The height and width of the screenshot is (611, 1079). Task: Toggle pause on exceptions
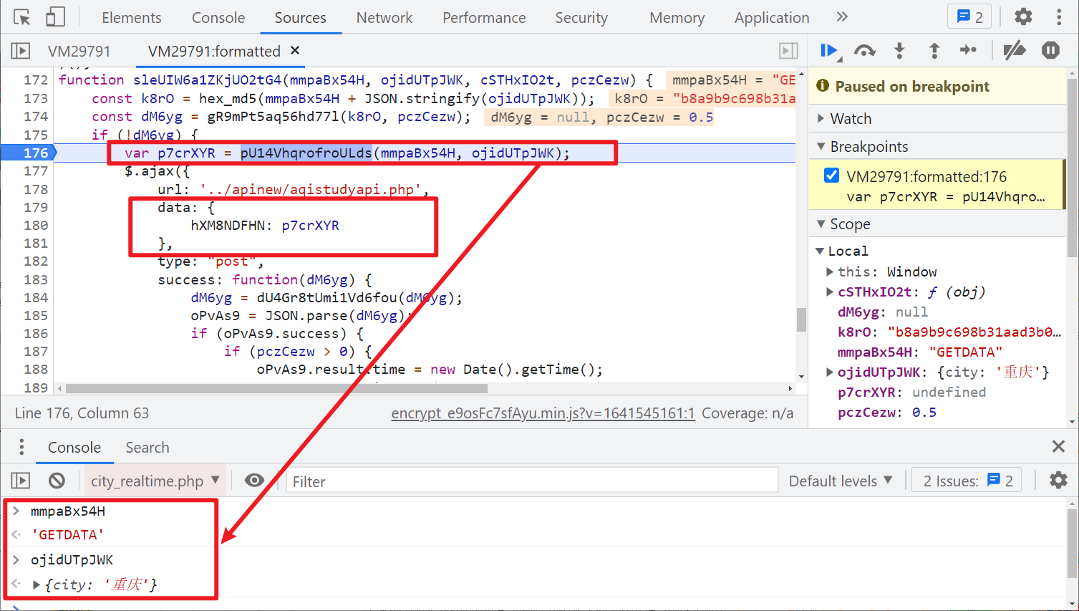pyautogui.click(x=1050, y=50)
